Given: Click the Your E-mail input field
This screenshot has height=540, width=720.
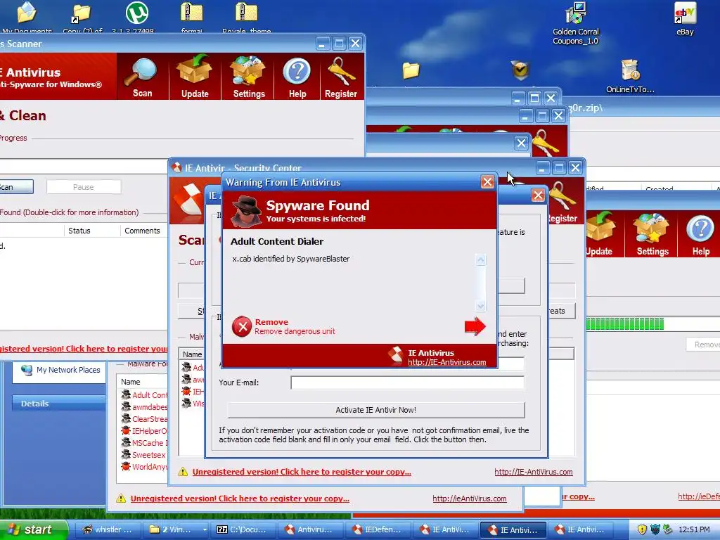Looking at the screenshot, I should pos(407,382).
